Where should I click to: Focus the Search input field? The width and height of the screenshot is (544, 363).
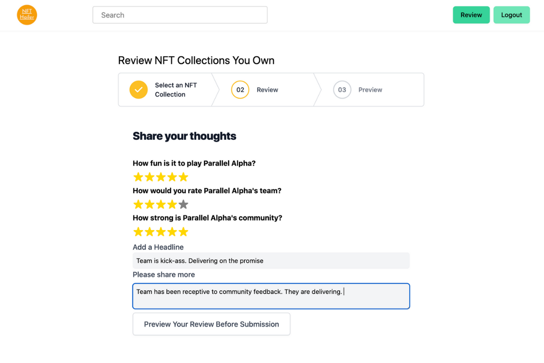pos(180,15)
